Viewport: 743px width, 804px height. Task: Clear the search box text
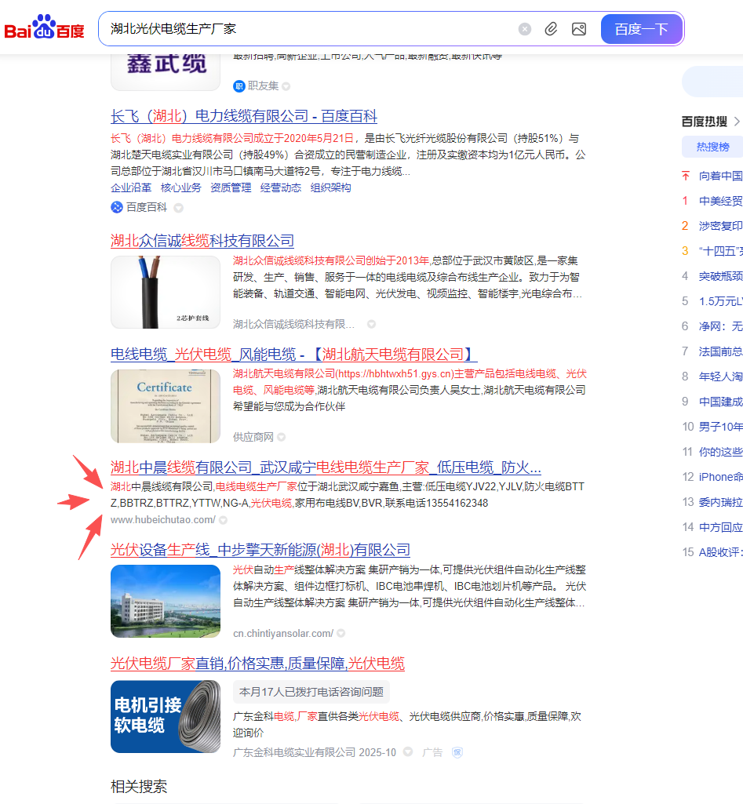[x=525, y=29]
